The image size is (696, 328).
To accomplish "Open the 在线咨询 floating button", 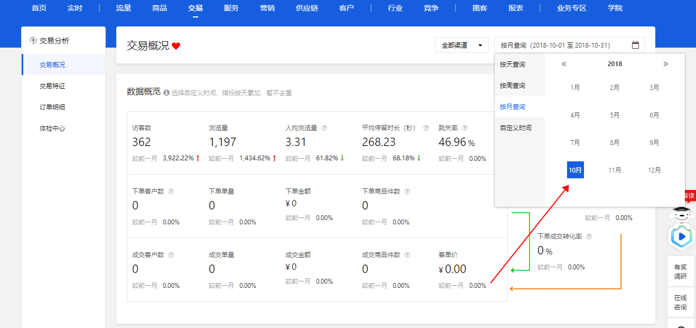I will click(x=681, y=303).
